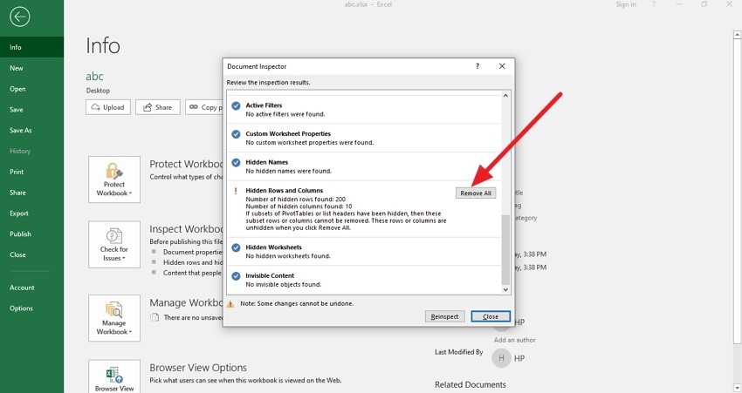Image resolution: width=742 pixels, height=393 pixels.
Task: Click the Upload button
Action: pos(108,107)
